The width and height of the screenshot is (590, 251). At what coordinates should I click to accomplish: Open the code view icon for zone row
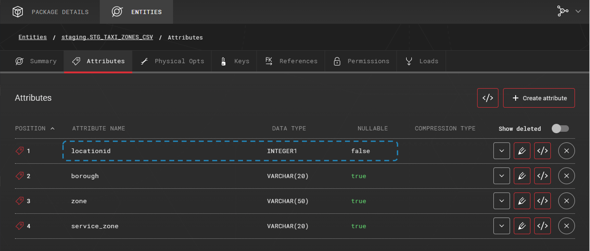[x=542, y=201]
